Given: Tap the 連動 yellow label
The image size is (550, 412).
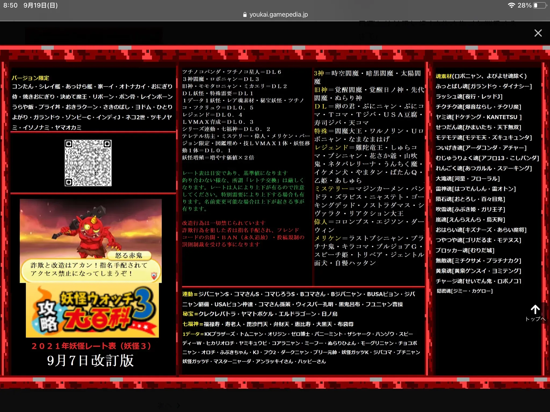Looking at the screenshot, I should click(188, 294).
